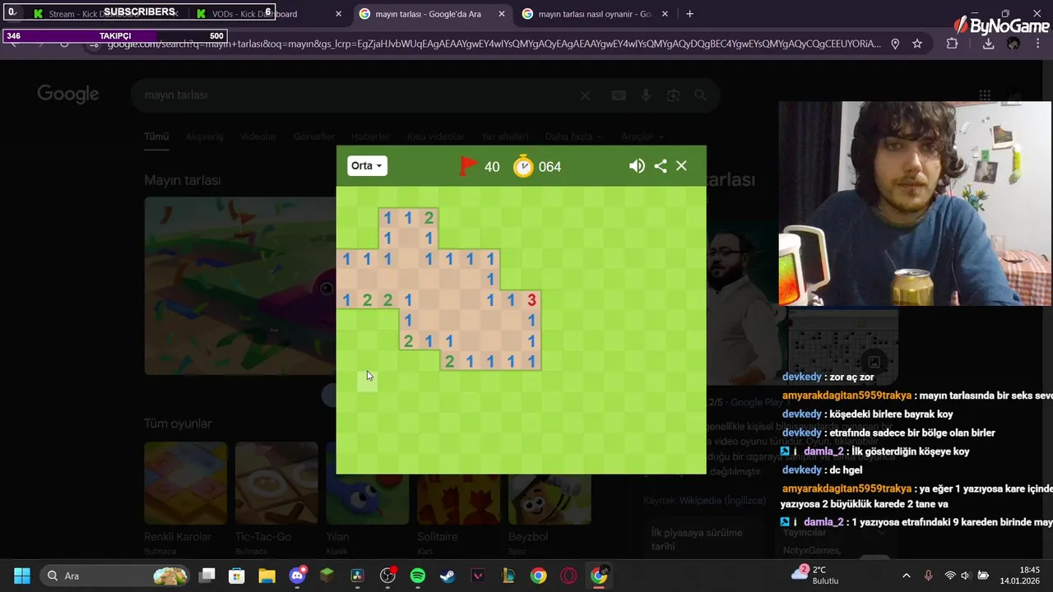Viewport: 1053px width, 592px height.
Task: Expand the system tray hidden icons chevron
Action: click(906, 576)
